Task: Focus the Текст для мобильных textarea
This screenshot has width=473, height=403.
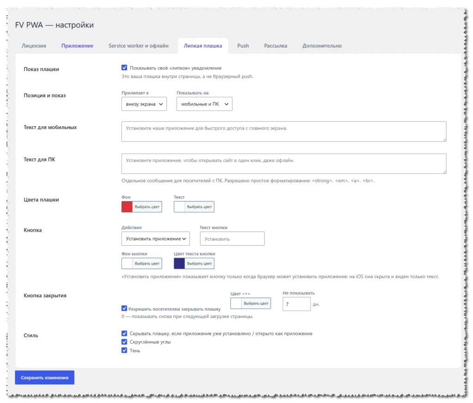Action: 284,131
